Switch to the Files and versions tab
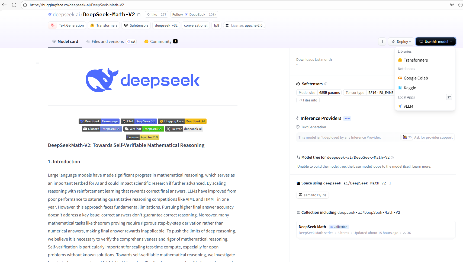 pos(107,41)
